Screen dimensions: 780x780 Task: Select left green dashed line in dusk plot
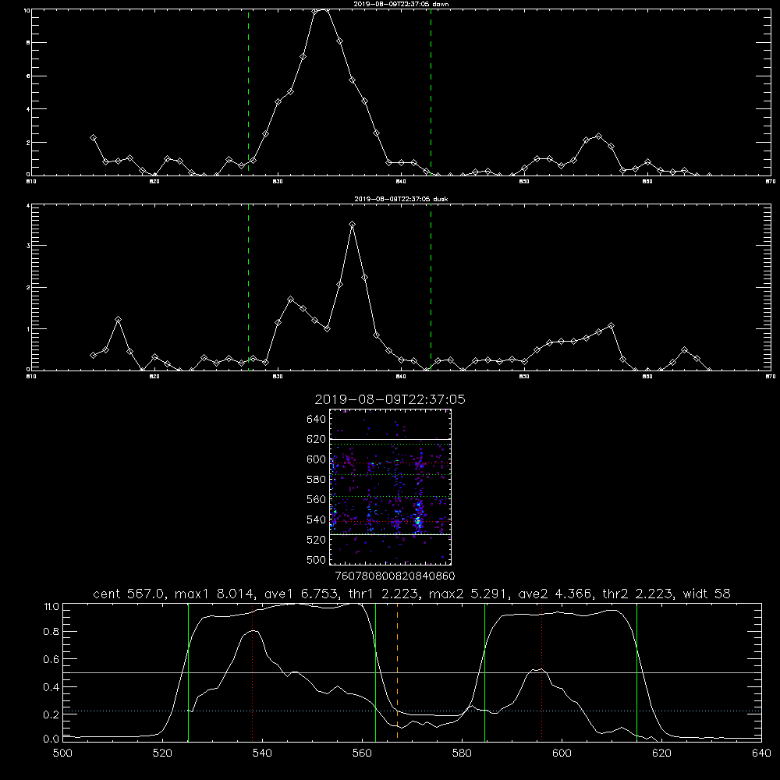point(248,287)
